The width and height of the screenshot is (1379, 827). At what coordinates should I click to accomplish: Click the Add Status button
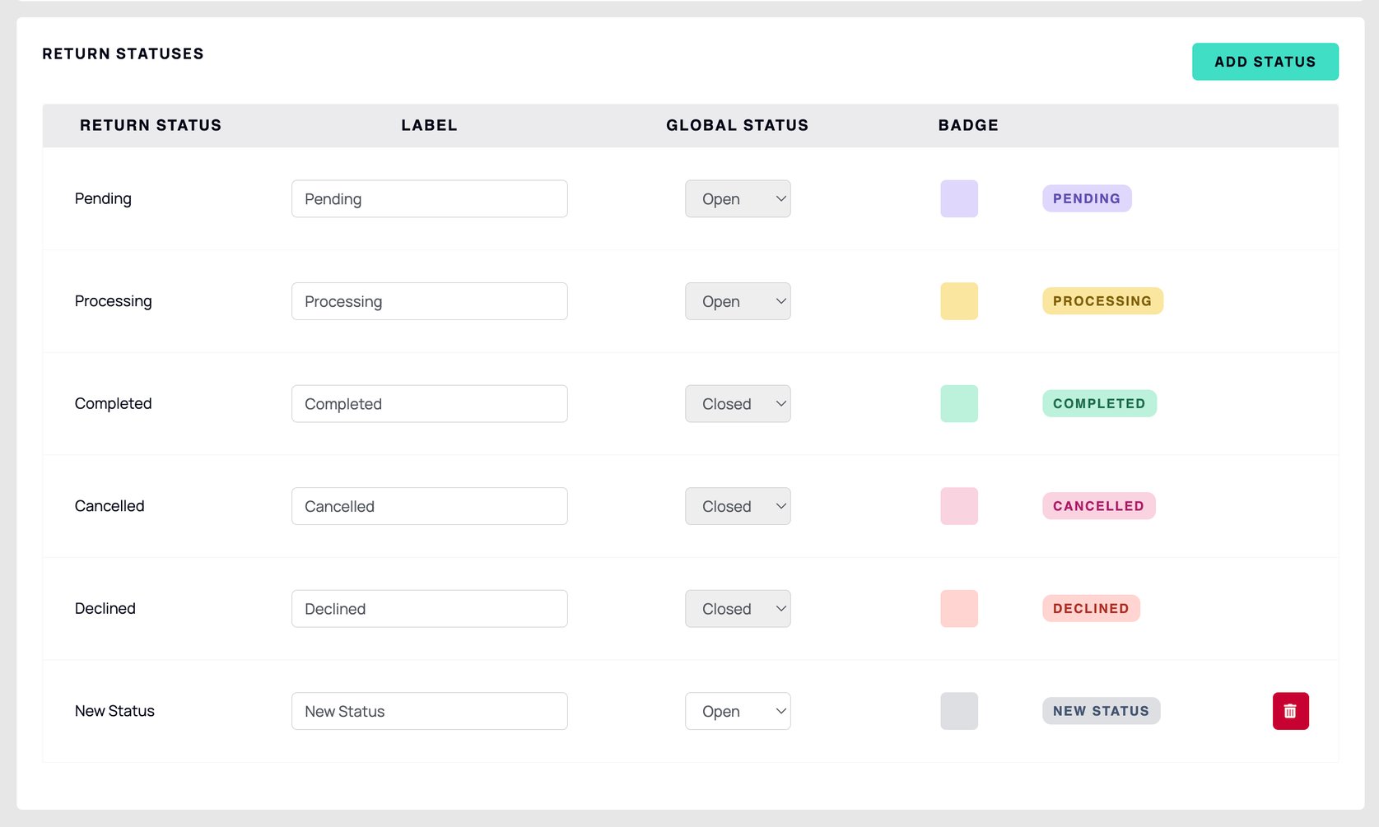pos(1265,62)
